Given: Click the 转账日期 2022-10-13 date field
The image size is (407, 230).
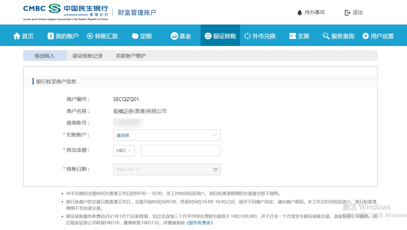Looking at the screenshot, I should click(167, 169).
